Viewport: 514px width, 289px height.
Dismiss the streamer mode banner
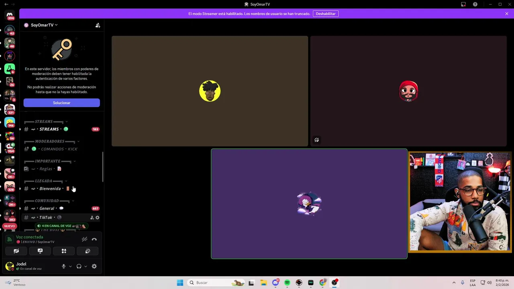[x=507, y=14]
